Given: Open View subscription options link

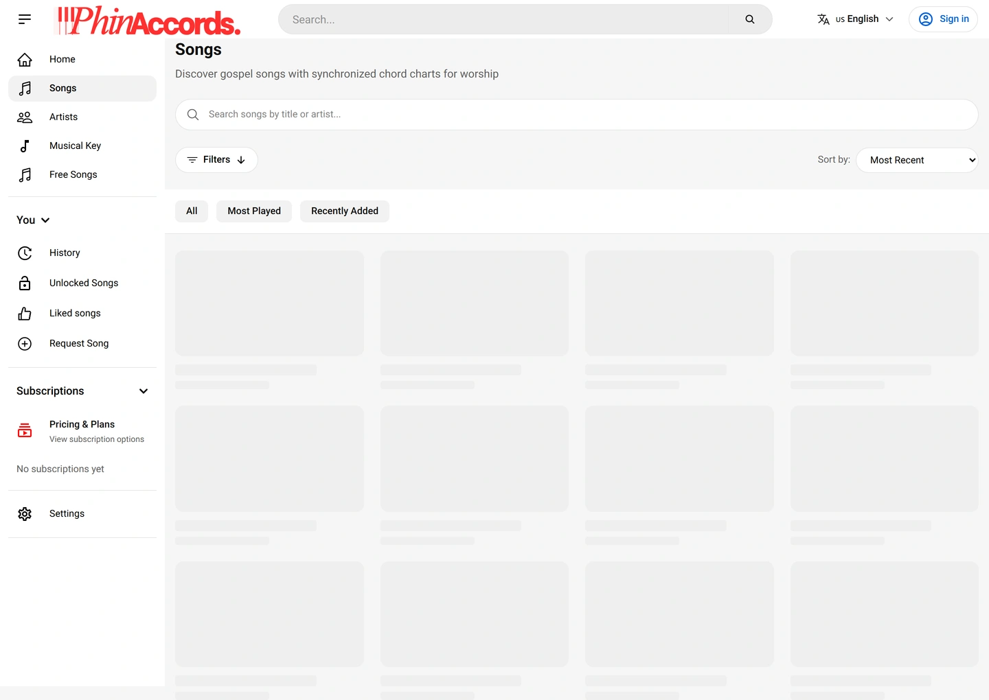Looking at the screenshot, I should click(97, 439).
